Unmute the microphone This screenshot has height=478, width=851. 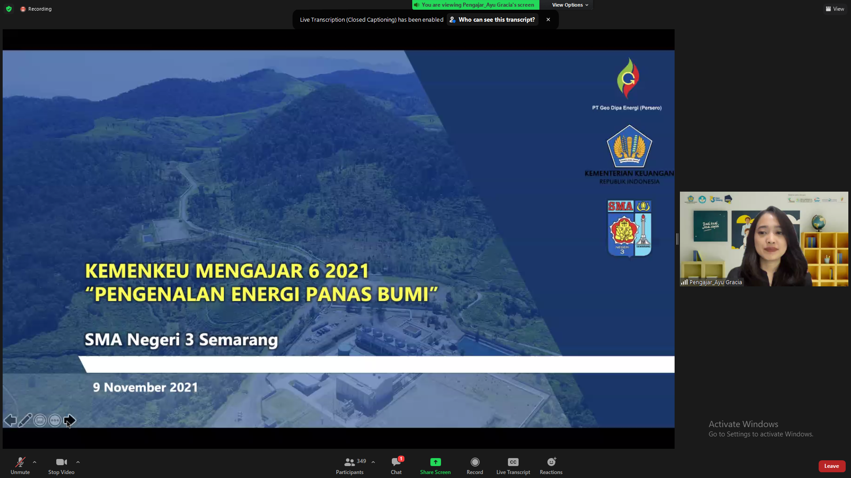pos(20,466)
